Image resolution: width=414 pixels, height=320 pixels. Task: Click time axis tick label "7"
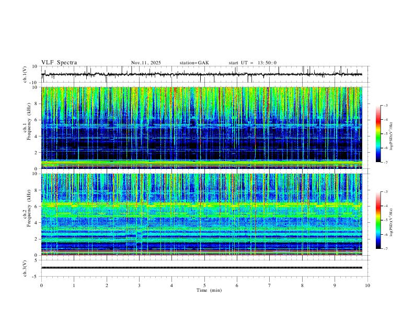pyautogui.click(x=270, y=285)
